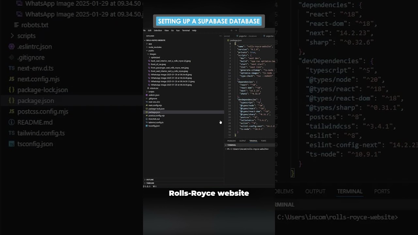This screenshot has height=235, width=418.
Task: Go forward with the right arrow
Action: pos(236,30)
